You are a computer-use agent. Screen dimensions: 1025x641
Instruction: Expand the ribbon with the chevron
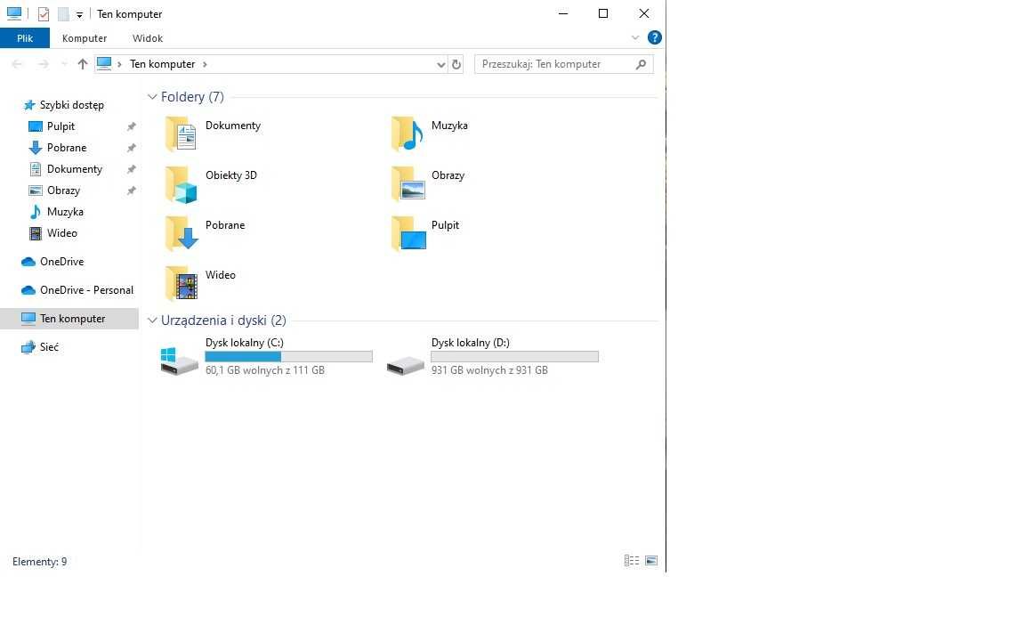(x=634, y=38)
